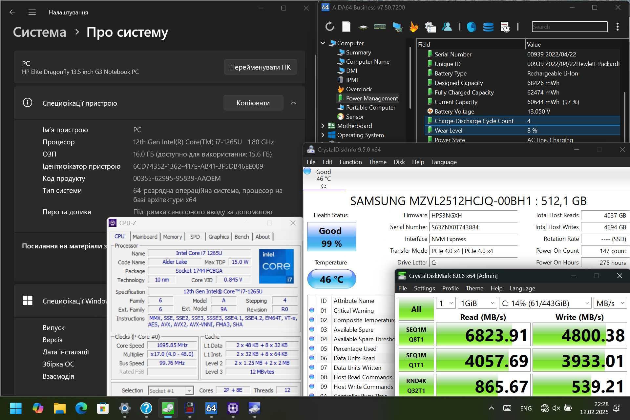Run SEQ1M Q1T1 test button
The width and height of the screenshot is (630, 420).
(416, 360)
